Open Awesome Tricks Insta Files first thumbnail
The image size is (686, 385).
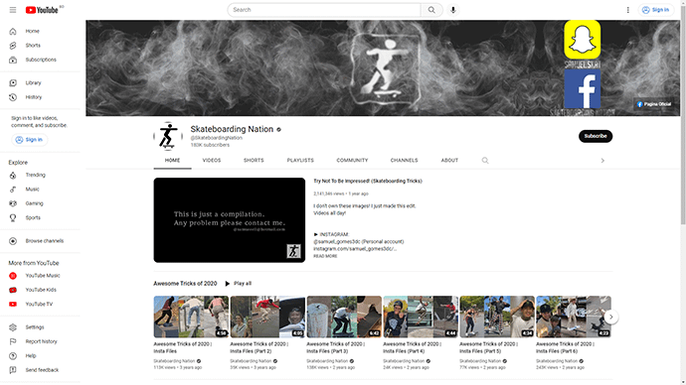coord(191,317)
